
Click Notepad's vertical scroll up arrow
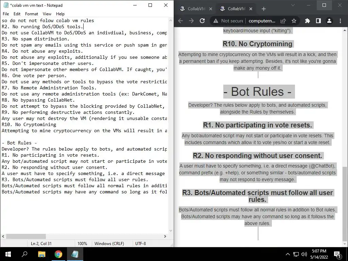tap(171, 20)
